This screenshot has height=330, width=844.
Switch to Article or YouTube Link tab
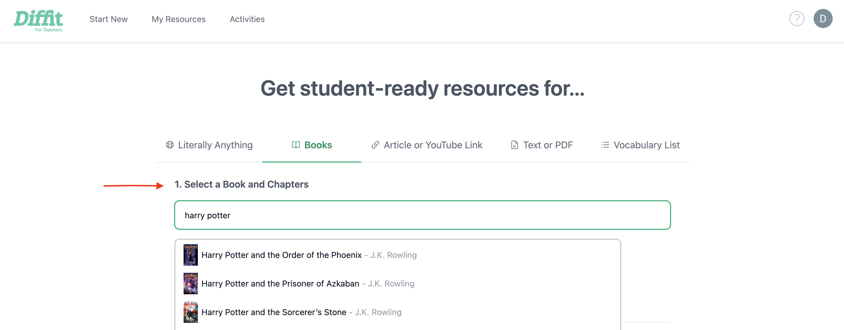426,145
